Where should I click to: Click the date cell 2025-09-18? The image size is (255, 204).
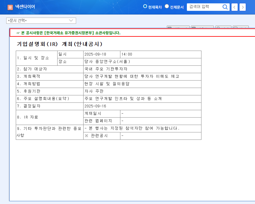[102, 54]
